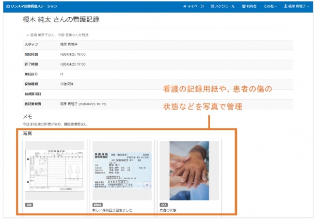Click the XXX tag under the hands photo
Viewport: 315px width, 219px height.
coord(163,204)
